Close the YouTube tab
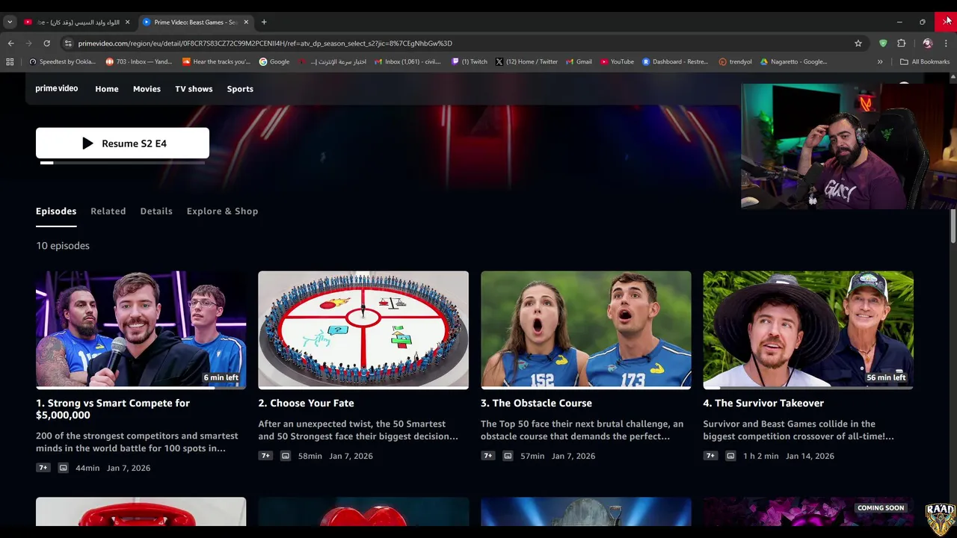957x538 pixels. 127,22
